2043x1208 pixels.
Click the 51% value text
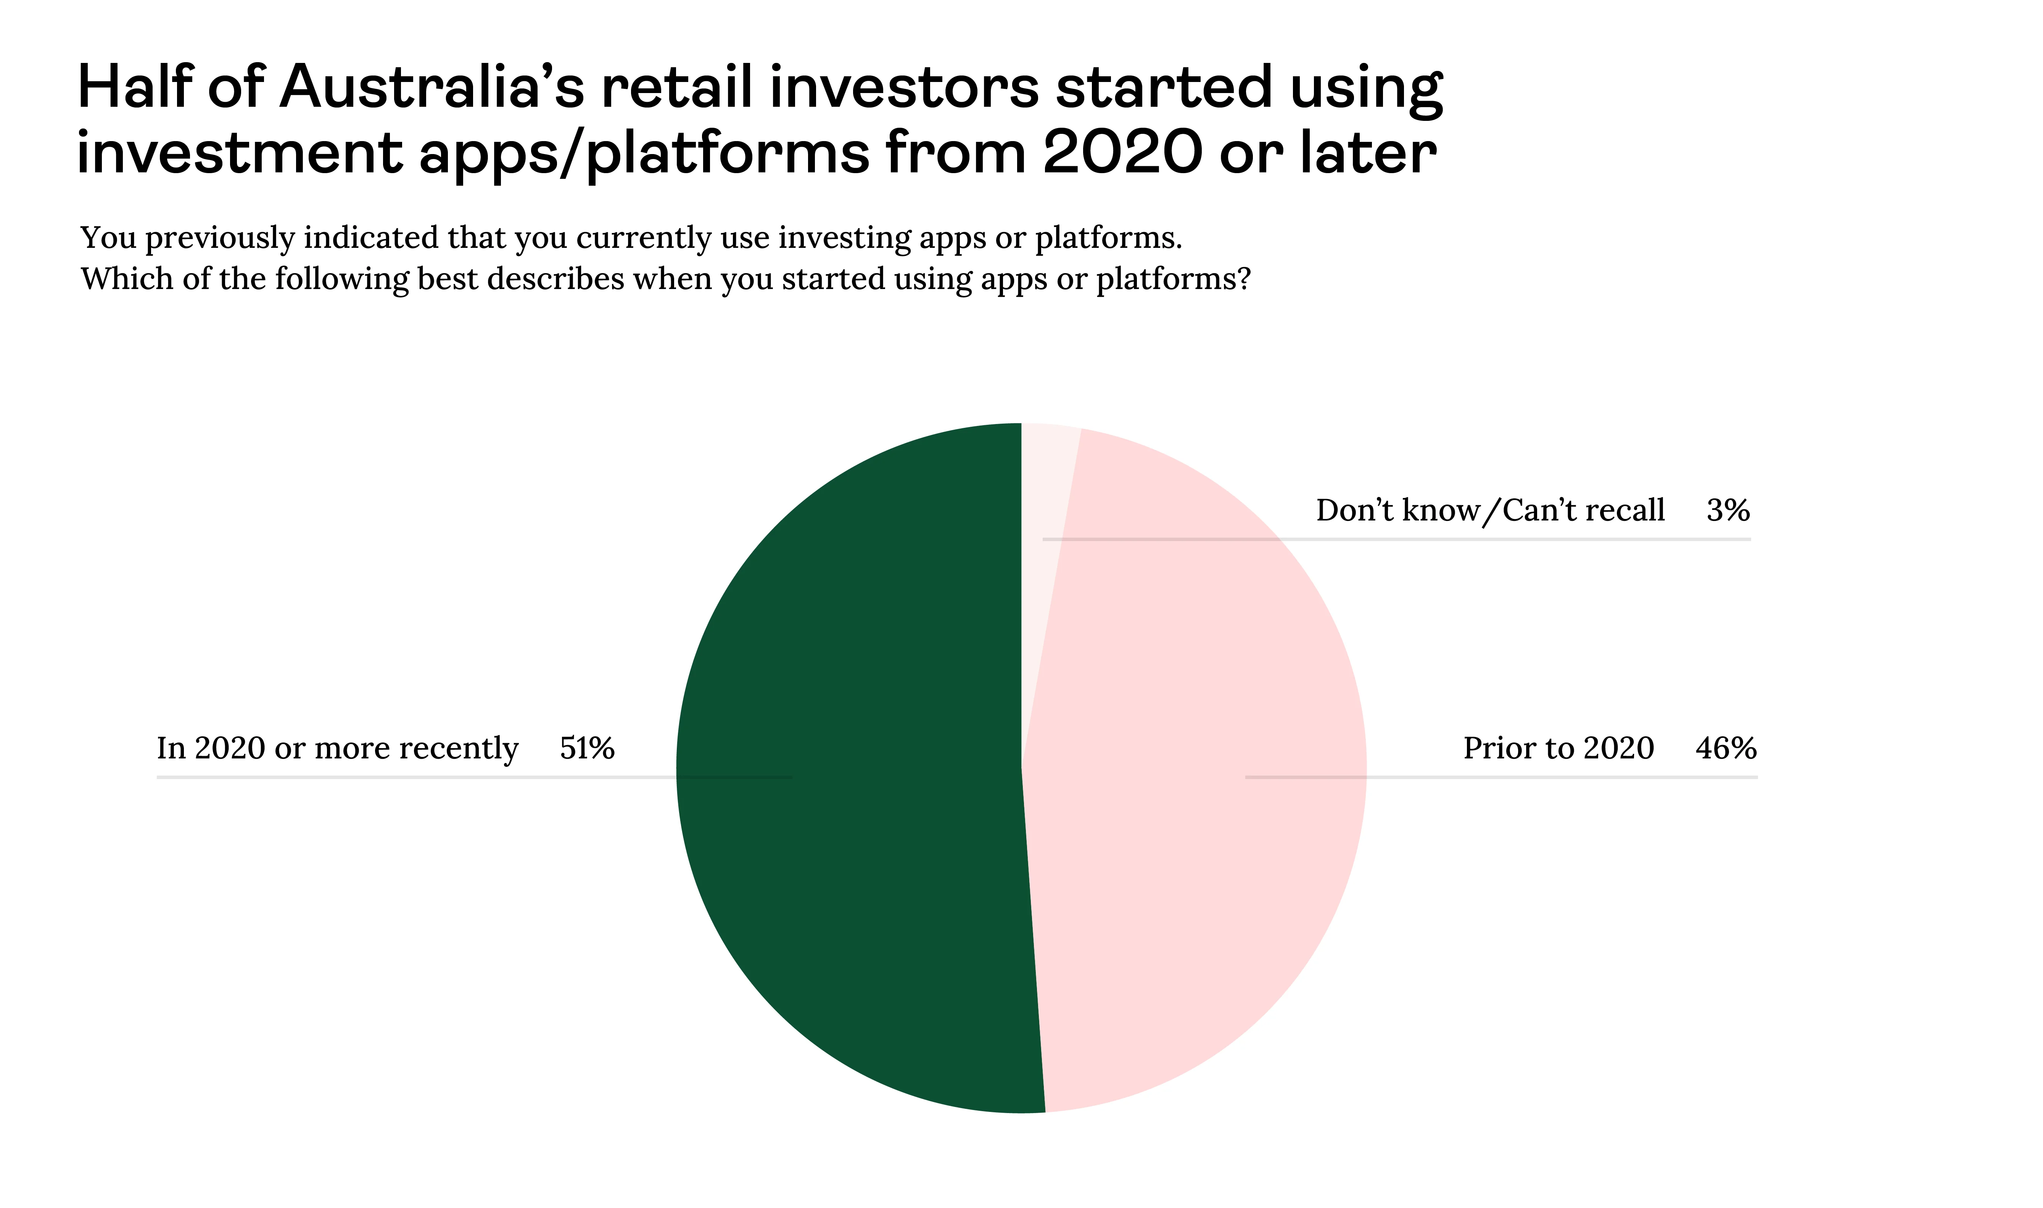click(587, 748)
